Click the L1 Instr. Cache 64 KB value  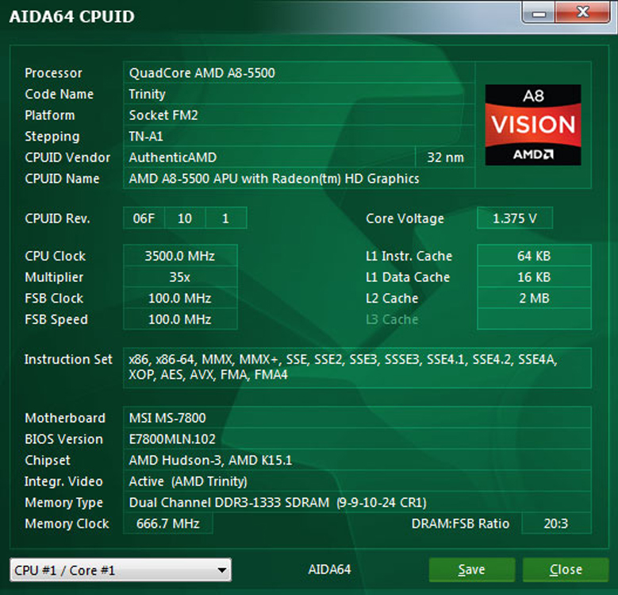point(533,256)
